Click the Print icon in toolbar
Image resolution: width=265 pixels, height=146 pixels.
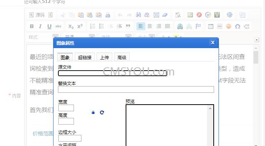[x=108, y=15]
